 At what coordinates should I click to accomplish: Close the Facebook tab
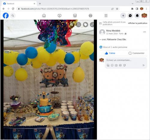click(x=34, y=4)
